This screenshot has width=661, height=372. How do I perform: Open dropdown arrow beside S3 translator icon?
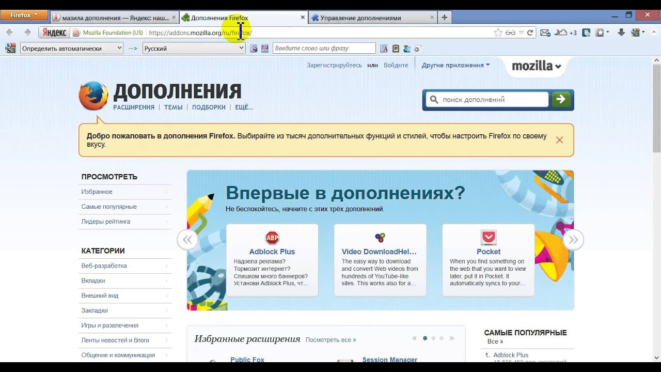pos(643,33)
